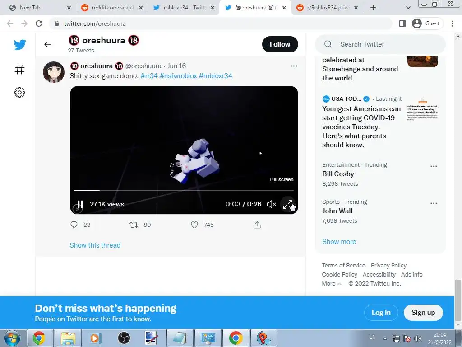Viewport: 462px width, 347px height.
Task: Click the lock icon in address bar
Action: pos(57,23)
